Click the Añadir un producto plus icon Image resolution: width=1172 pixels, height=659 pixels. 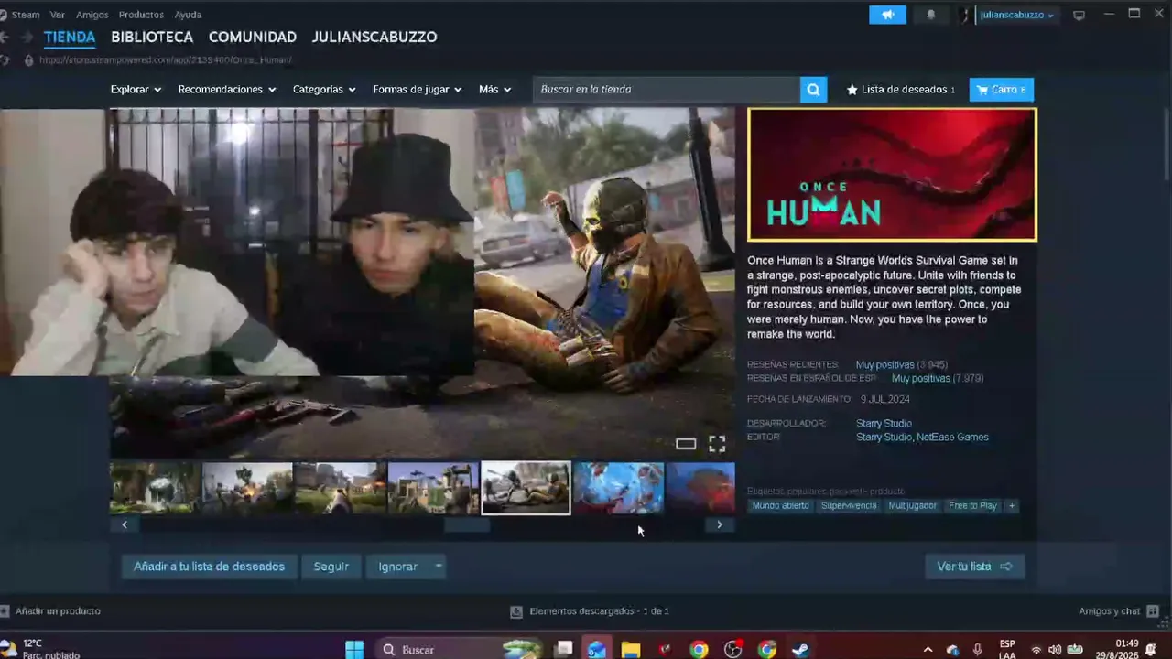(x=5, y=610)
